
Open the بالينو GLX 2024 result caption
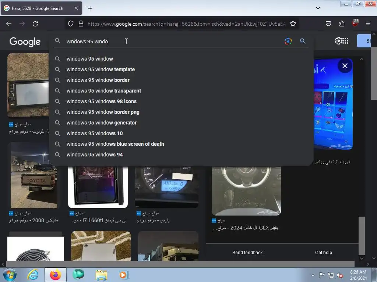click(x=245, y=228)
